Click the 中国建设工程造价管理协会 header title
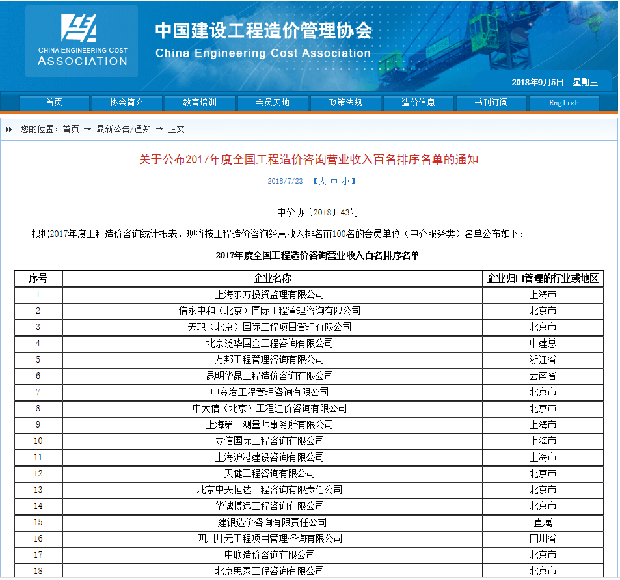The width and height of the screenshot is (620, 580). (263, 31)
